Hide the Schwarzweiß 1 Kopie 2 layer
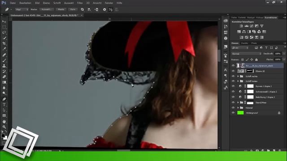The image size is (287, 161). (233, 92)
